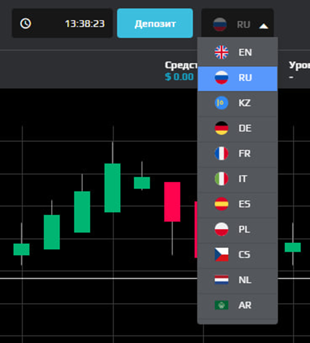Click the tallest green candlestick on chart

(x=112, y=188)
